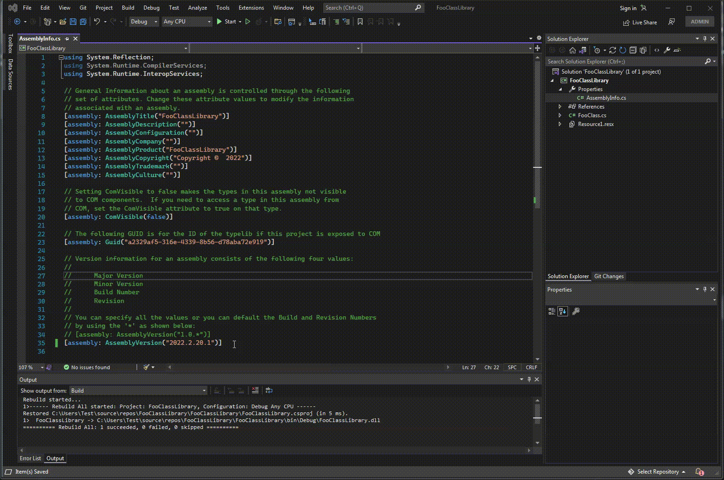Click the New Project toolbar icon

(x=47, y=22)
